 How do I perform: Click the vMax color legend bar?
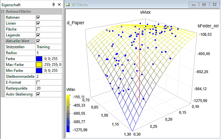tap(68, 114)
